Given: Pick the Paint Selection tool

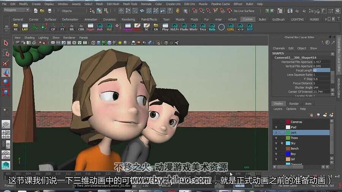Looking at the screenshot, I should (x=6, y=63).
